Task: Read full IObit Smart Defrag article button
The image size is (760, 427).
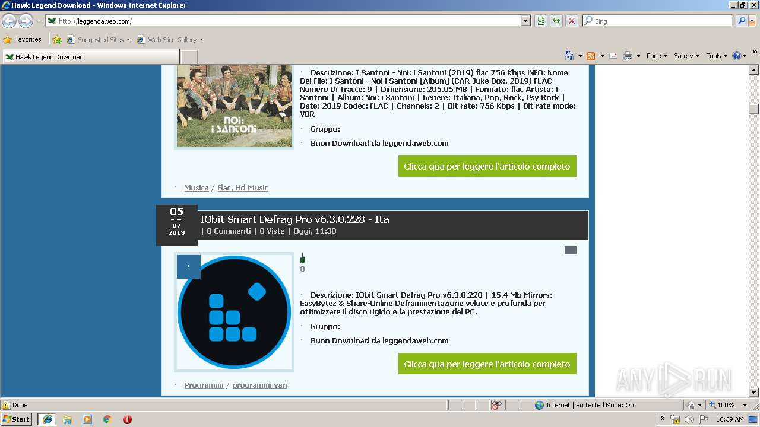Action: pyautogui.click(x=487, y=364)
